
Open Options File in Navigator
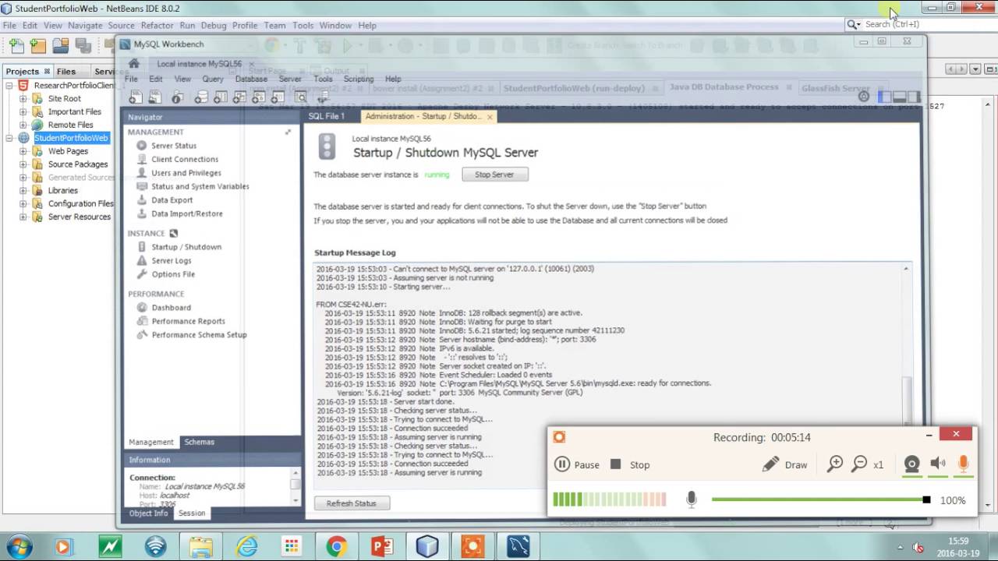tap(173, 274)
